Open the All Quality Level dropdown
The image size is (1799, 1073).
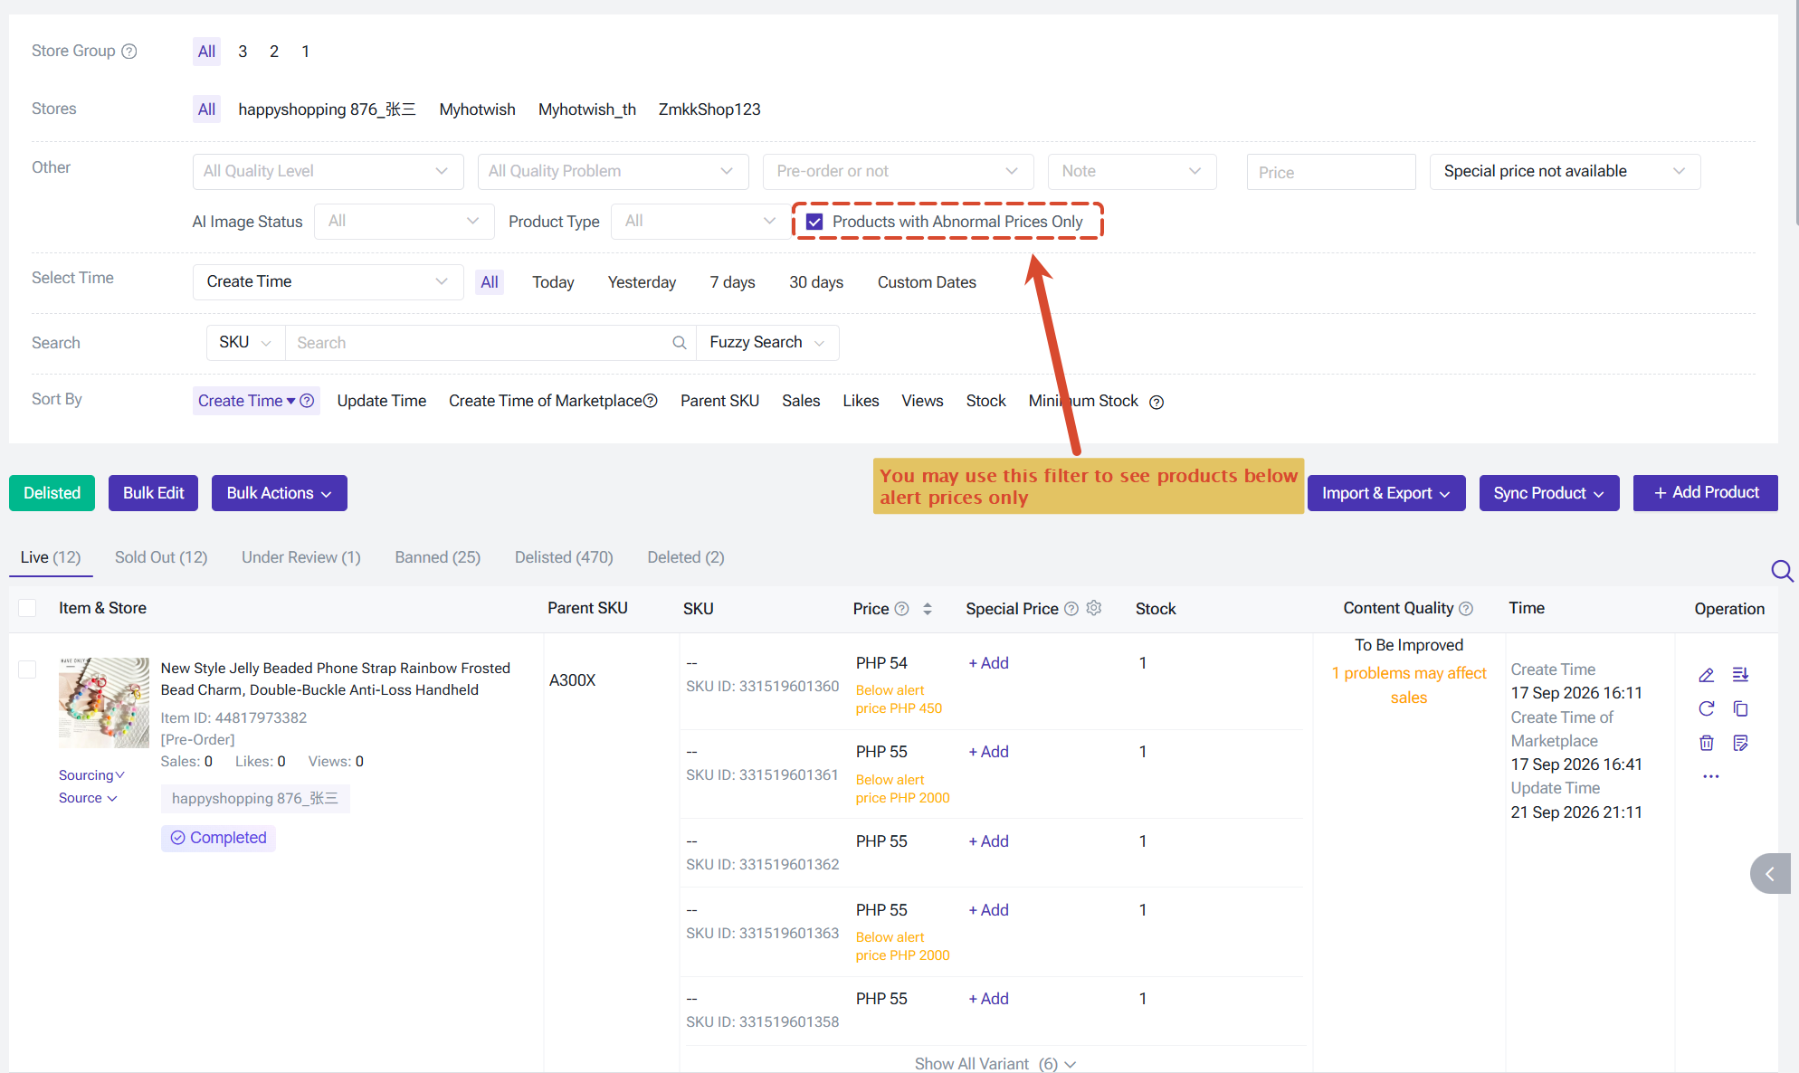click(x=328, y=171)
